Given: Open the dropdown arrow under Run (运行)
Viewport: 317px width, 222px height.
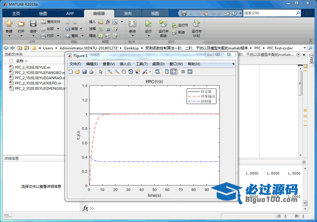Looking at the screenshot, I should tap(149, 36).
